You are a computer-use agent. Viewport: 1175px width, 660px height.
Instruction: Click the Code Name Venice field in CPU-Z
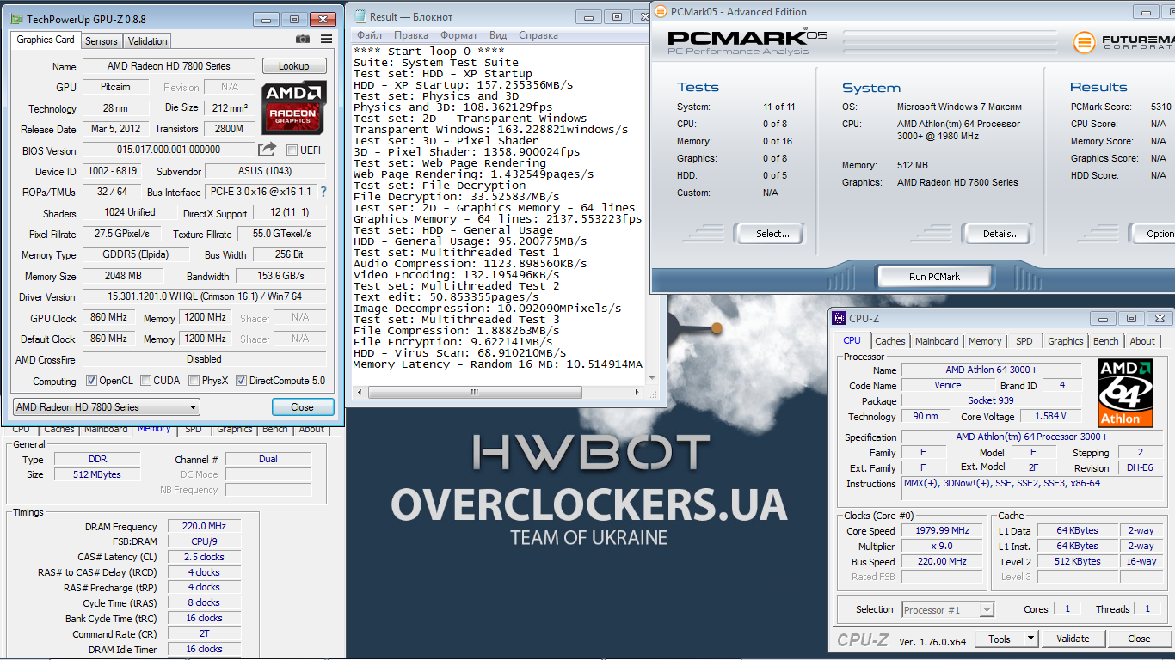click(948, 385)
